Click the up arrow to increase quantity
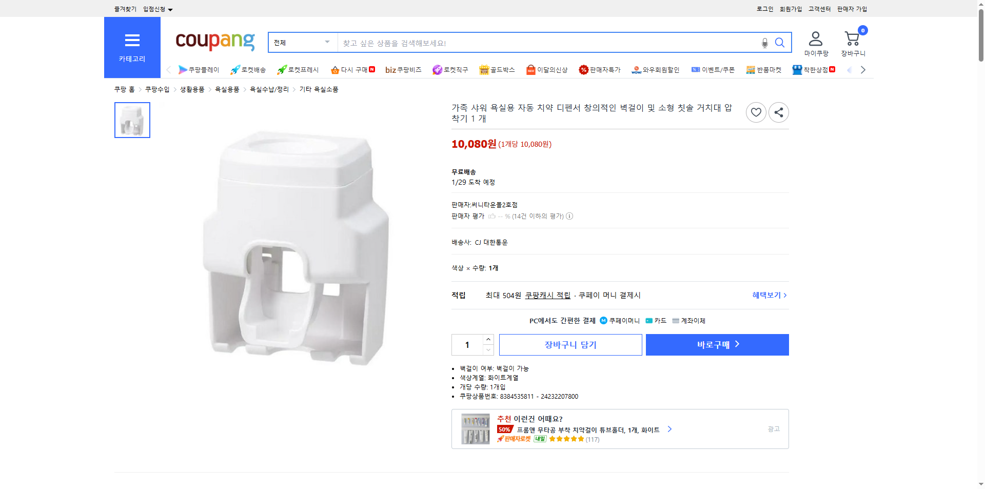 [488, 339]
